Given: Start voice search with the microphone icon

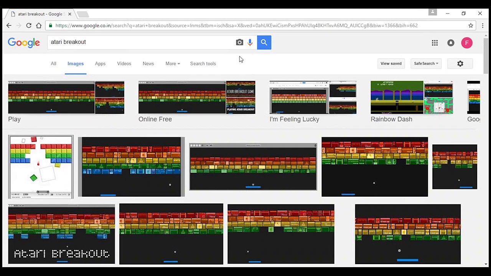Looking at the screenshot, I should point(250,42).
